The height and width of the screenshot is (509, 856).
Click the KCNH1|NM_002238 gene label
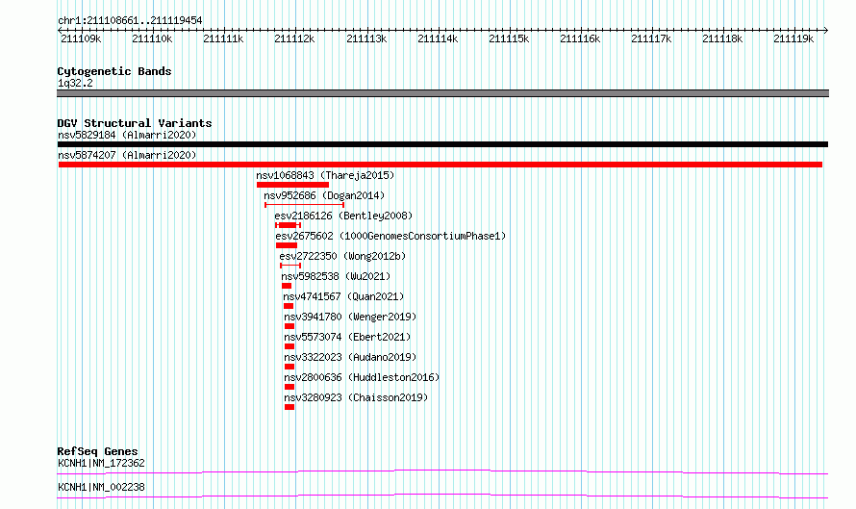[101, 487]
